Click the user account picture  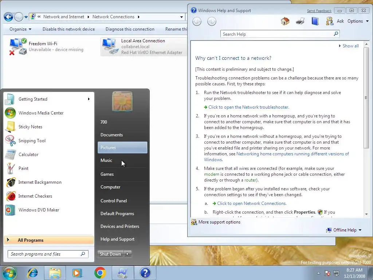click(122, 101)
